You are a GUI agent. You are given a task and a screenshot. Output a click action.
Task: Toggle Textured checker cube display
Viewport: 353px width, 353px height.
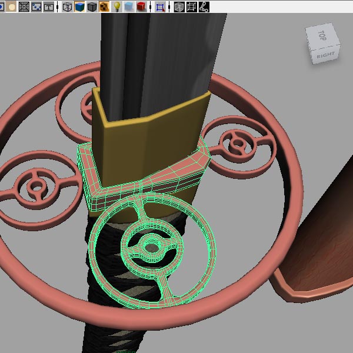pos(104,6)
